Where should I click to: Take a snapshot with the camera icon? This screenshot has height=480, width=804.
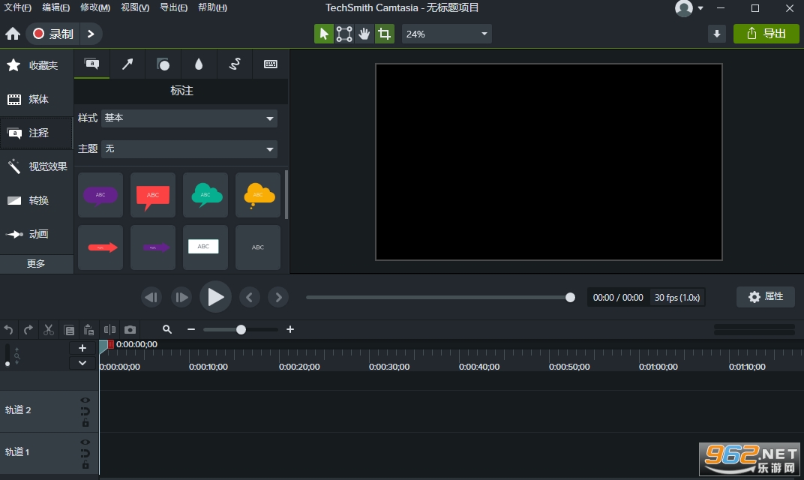pos(130,330)
